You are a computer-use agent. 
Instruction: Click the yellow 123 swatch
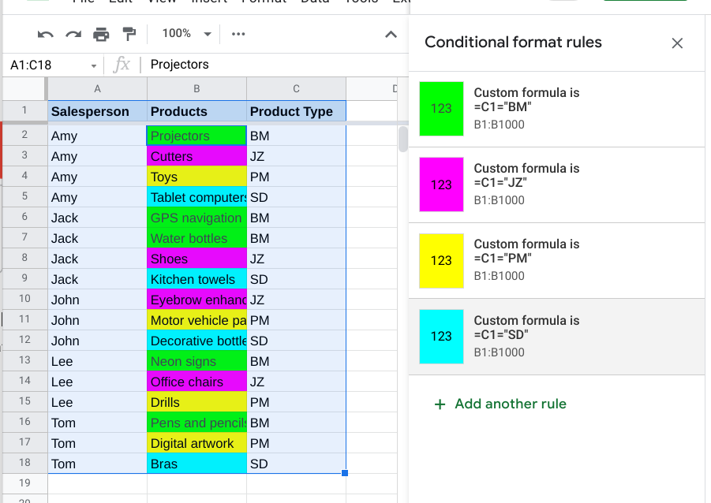[x=441, y=260]
